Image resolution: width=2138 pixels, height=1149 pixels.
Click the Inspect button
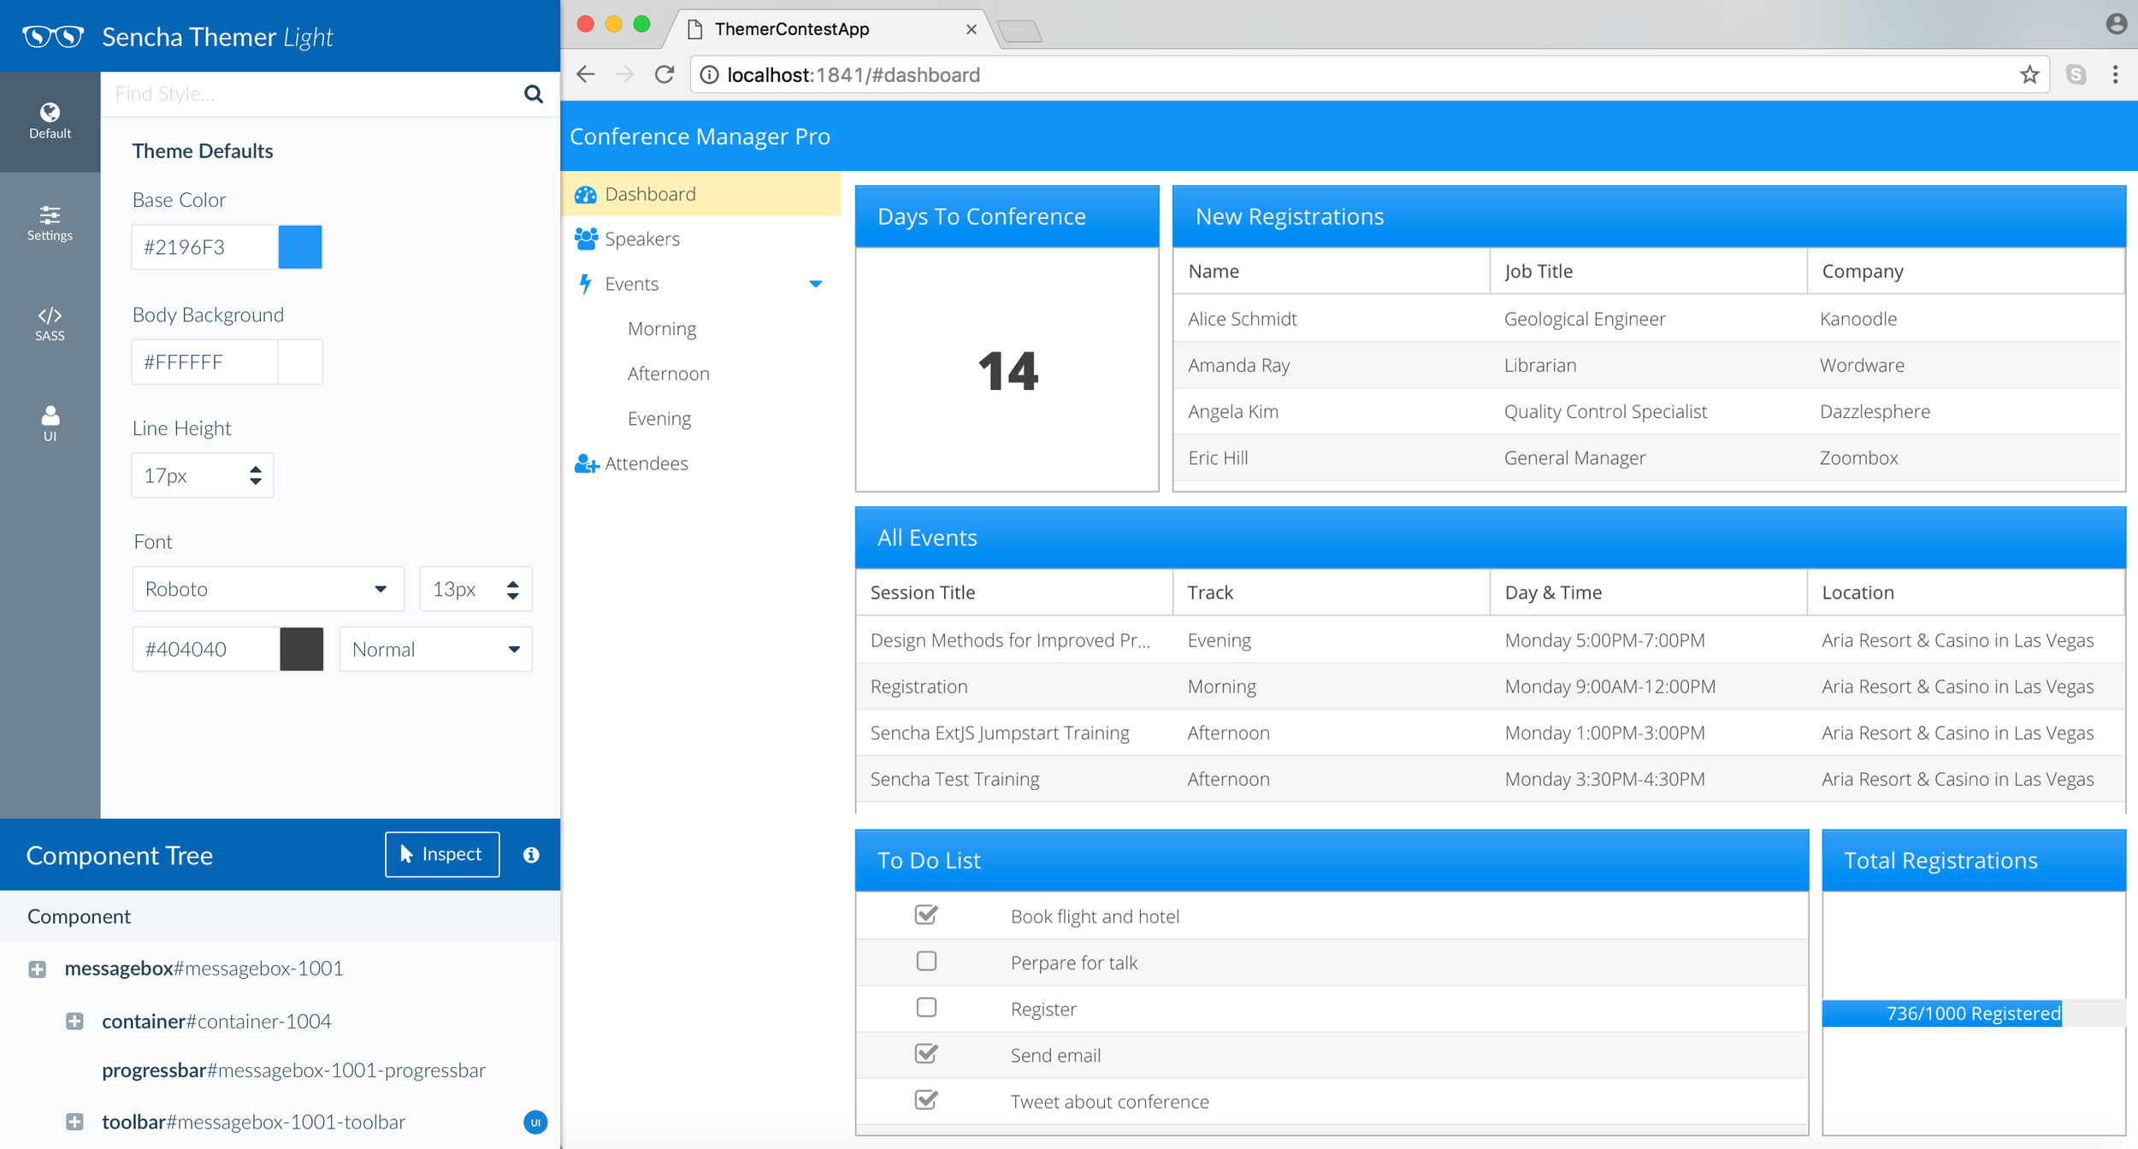pos(442,854)
